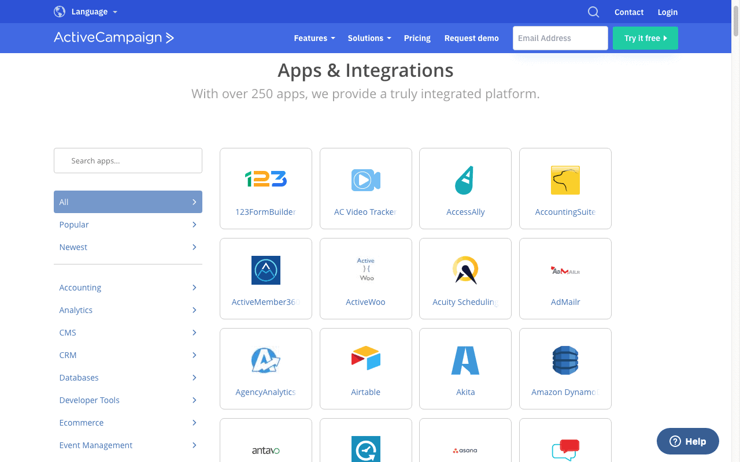This screenshot has height=462, width=740.
Task: Open the Amazon DynamoDB database logo
Action: [x=565, y=360]
